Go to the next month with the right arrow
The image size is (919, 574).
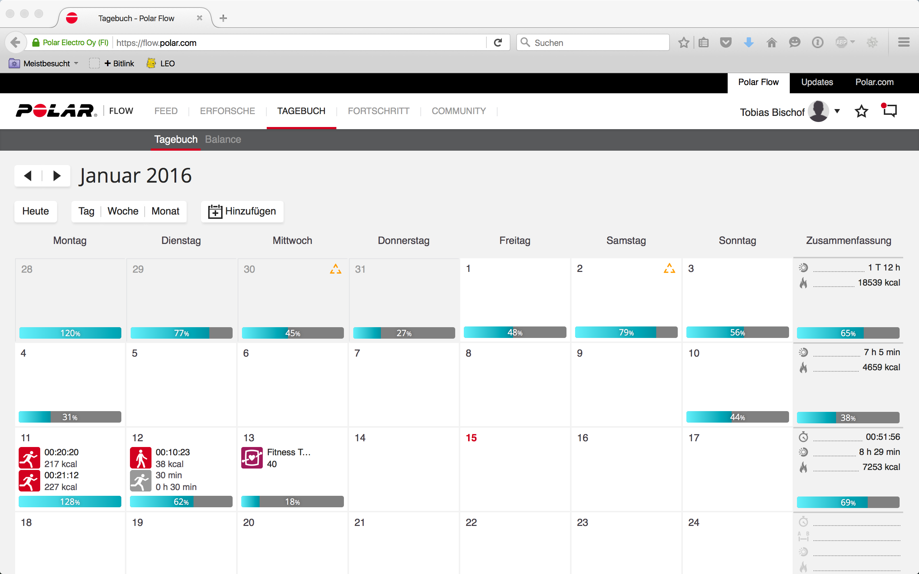(x=57, y=176)
